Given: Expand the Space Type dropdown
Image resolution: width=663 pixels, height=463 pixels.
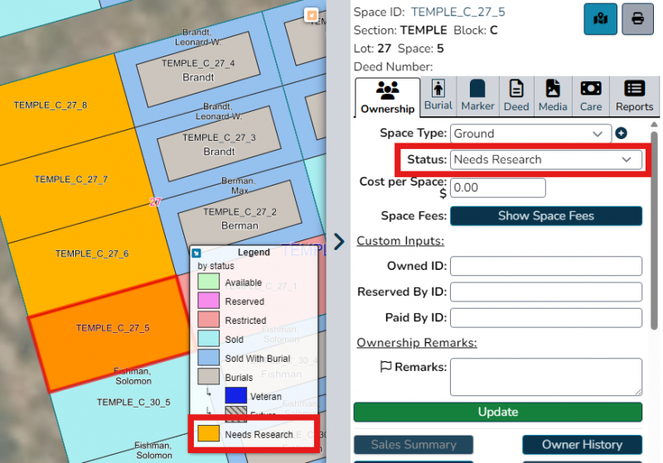Looking at the screenshot, I should point(530,134).
